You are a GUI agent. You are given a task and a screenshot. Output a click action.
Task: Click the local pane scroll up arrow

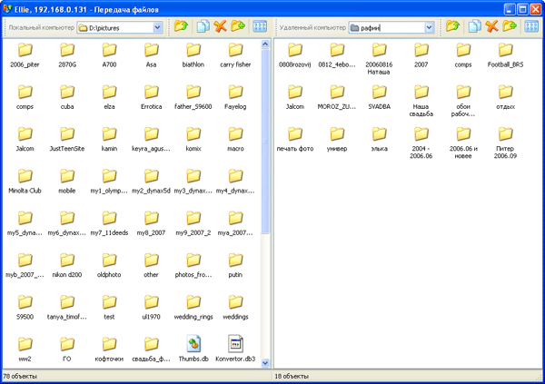[x=265, y=44]
